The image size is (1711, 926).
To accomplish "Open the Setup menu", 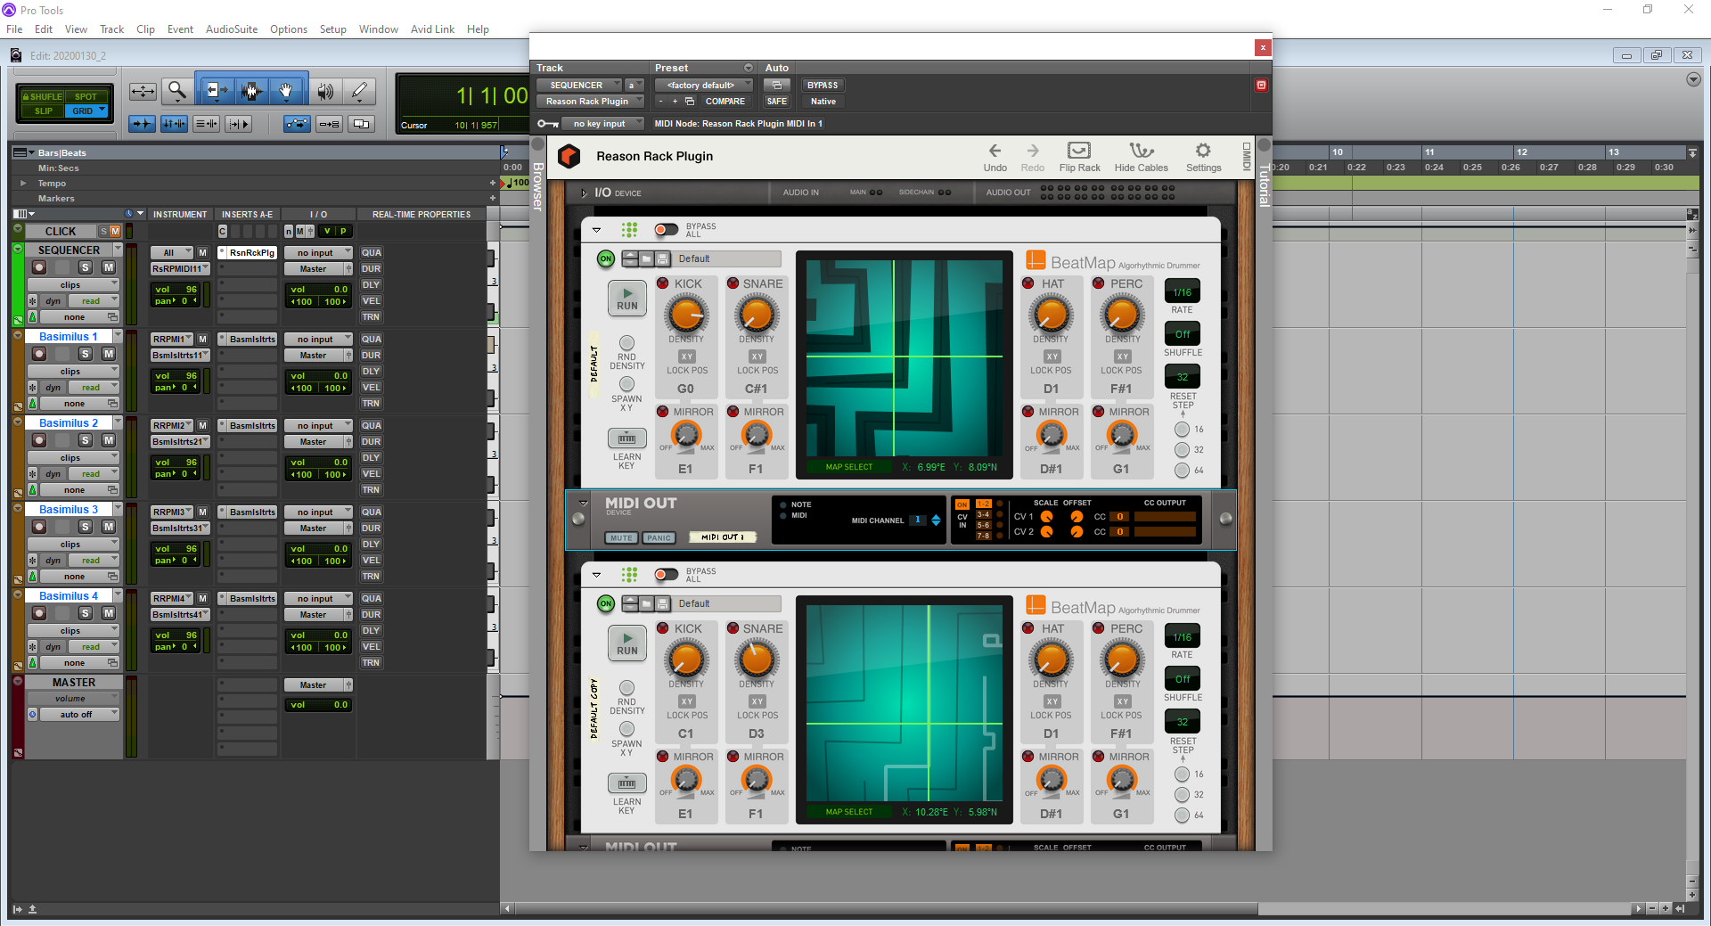I will pyautogui.click(x=332, y=29).
